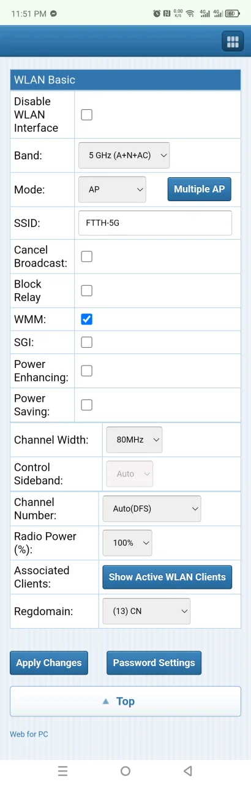The width and height of the screenshot is (251, 785).
Task: Click Apply Changes button
Action: coord(49,662)
